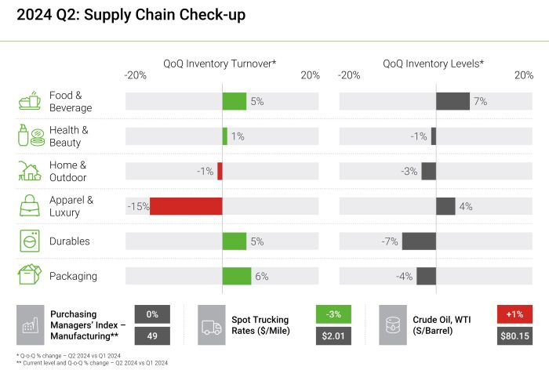Click the Apparel & Luxury handbag icon
Screen dimensions: 549x370
30,206
